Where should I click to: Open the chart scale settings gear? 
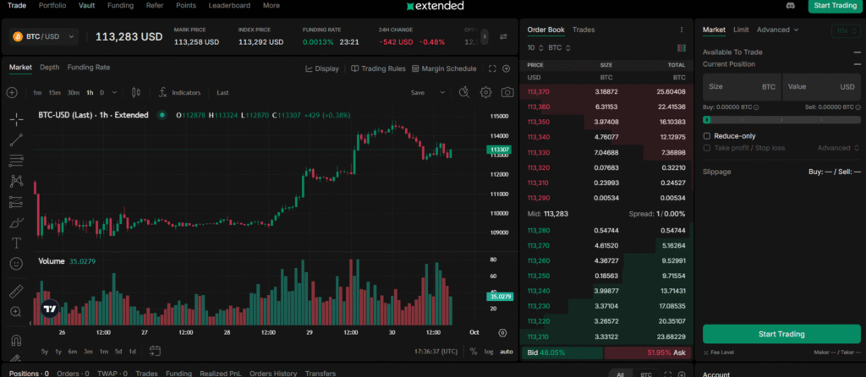point(502,333)
